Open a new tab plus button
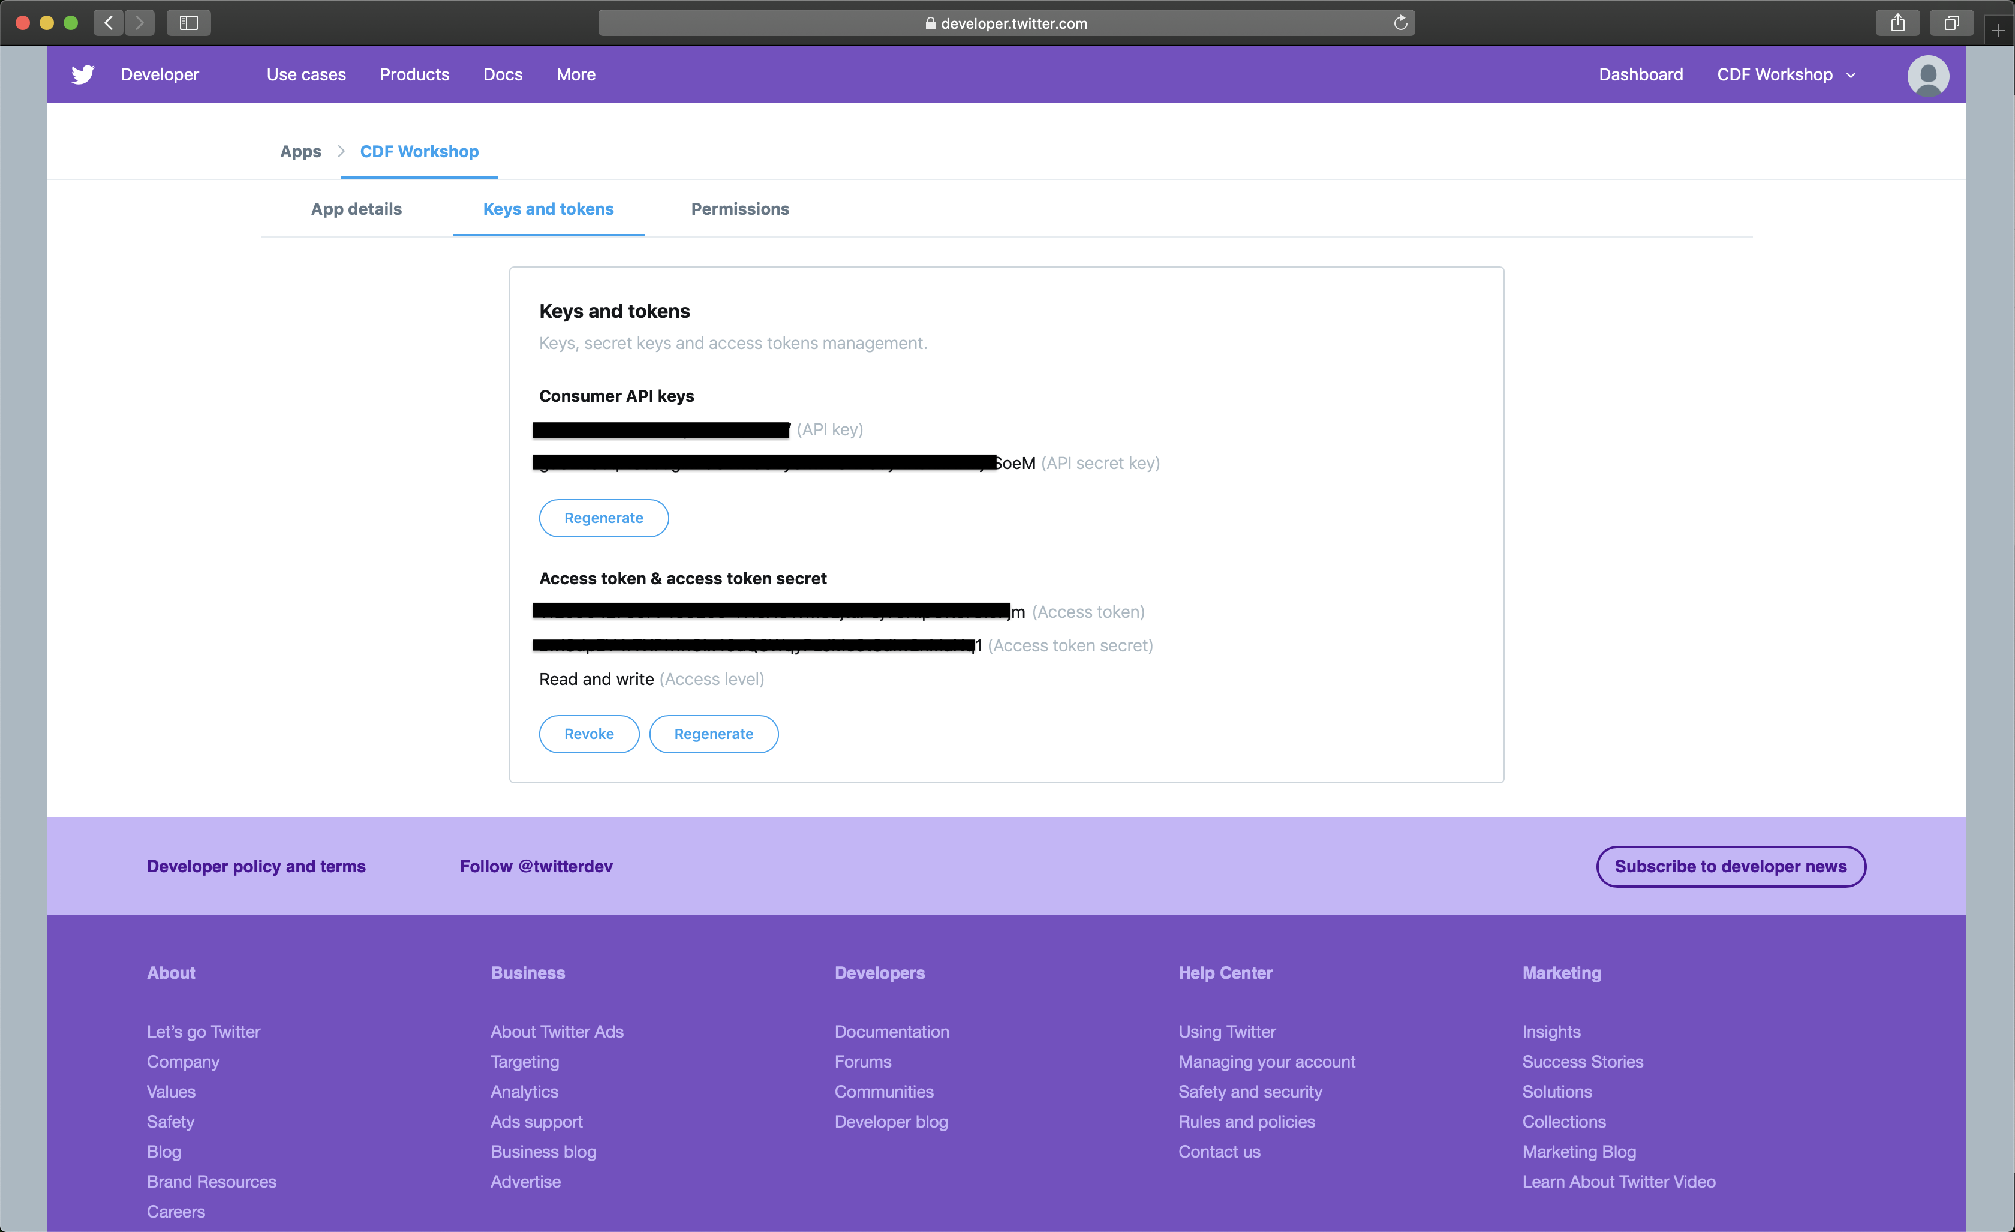 click(1998, 31)
